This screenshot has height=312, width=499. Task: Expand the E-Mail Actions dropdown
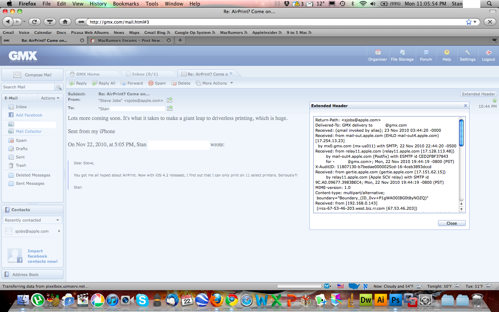(x=50, y=98)
